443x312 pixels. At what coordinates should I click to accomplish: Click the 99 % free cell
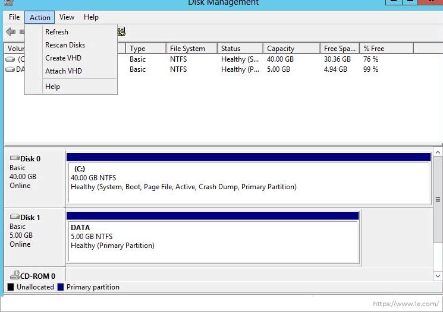point(370,69)
